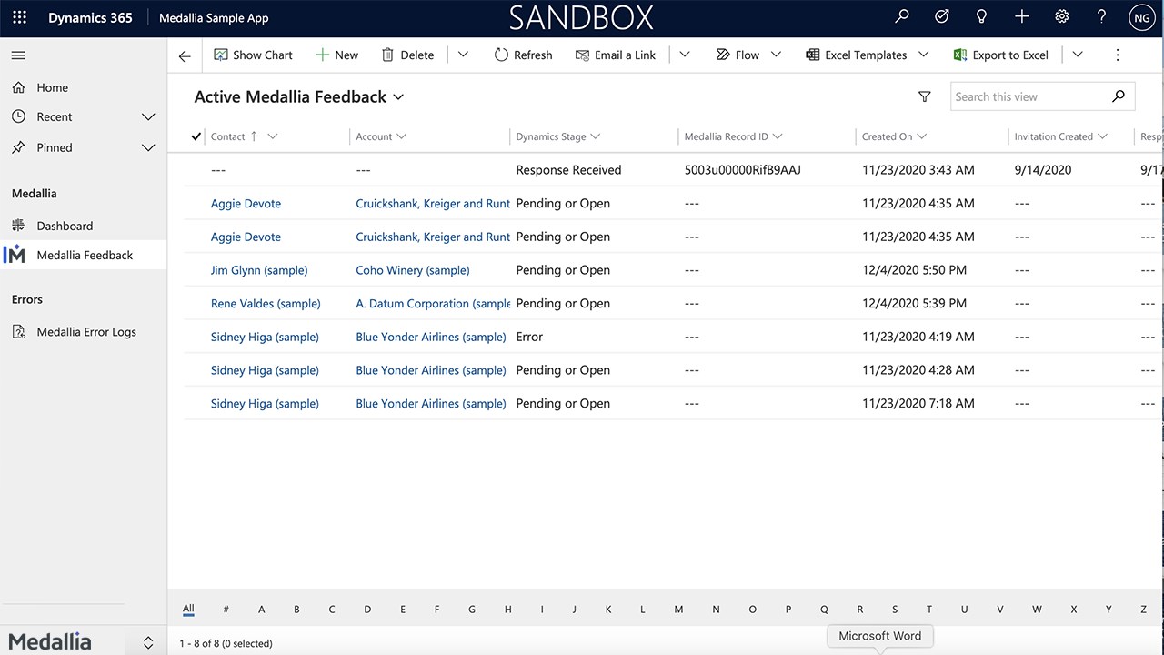Click the 9/14/2020 invitation date
This screenshot has width=1164, height=655.
pyautogui.click(x=1043, y=170)
